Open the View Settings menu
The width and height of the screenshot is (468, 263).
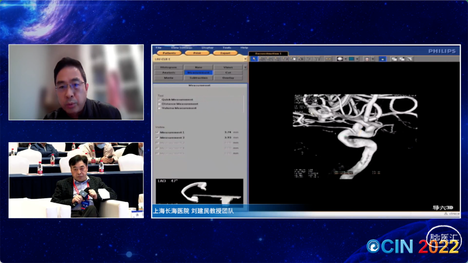click(x=182, y=48)
